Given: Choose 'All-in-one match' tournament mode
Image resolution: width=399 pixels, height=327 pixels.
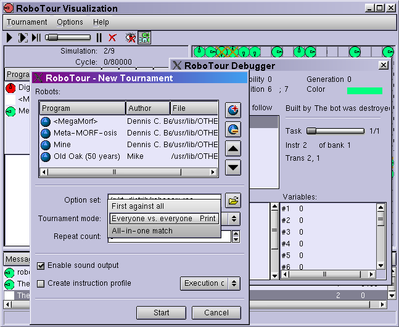Looking at the screenshot, I should coord(164,231).
